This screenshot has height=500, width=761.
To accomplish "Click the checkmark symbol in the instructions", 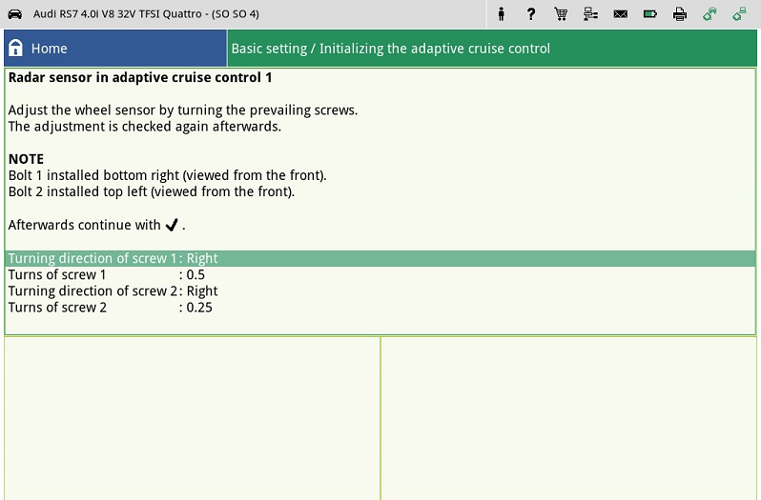I will point(172,226).
